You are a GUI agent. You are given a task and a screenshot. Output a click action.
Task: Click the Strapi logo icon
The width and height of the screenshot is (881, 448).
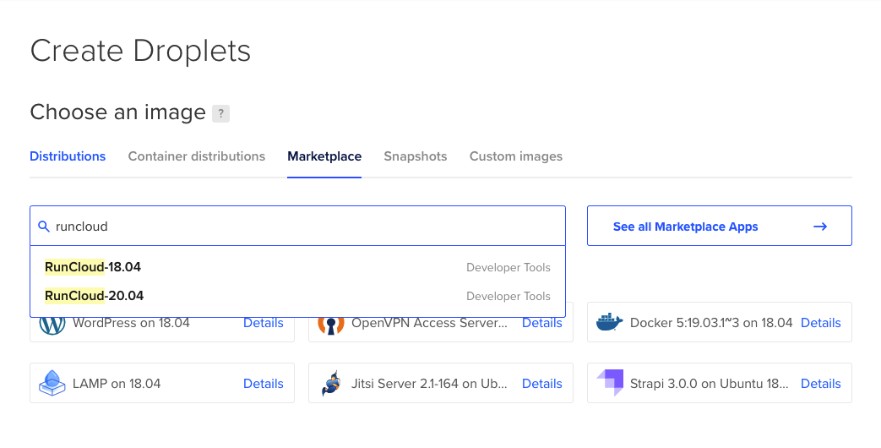(610, 383)
